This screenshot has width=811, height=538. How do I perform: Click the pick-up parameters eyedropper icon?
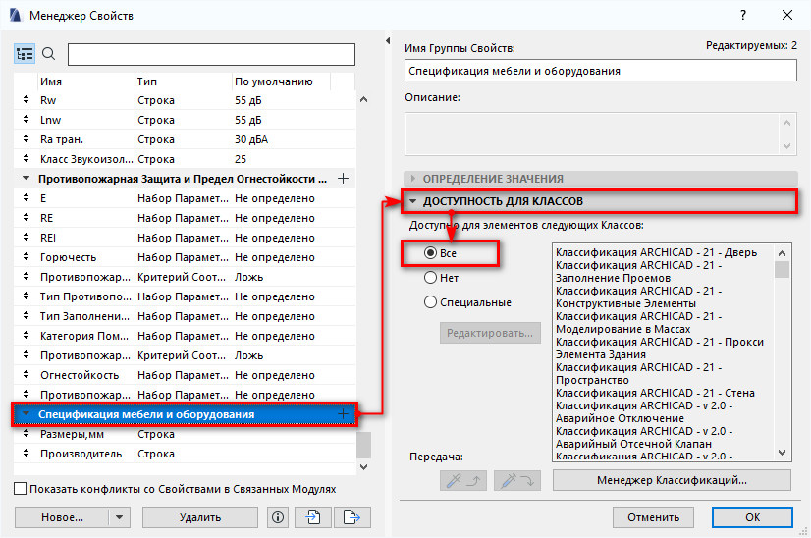point(460,480)
